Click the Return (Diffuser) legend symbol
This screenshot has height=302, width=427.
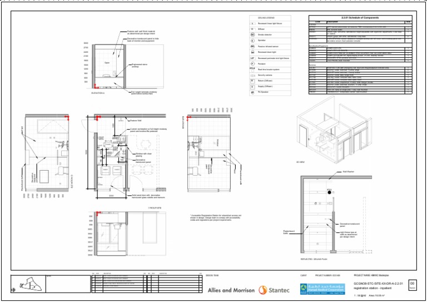tap(252, 81)
